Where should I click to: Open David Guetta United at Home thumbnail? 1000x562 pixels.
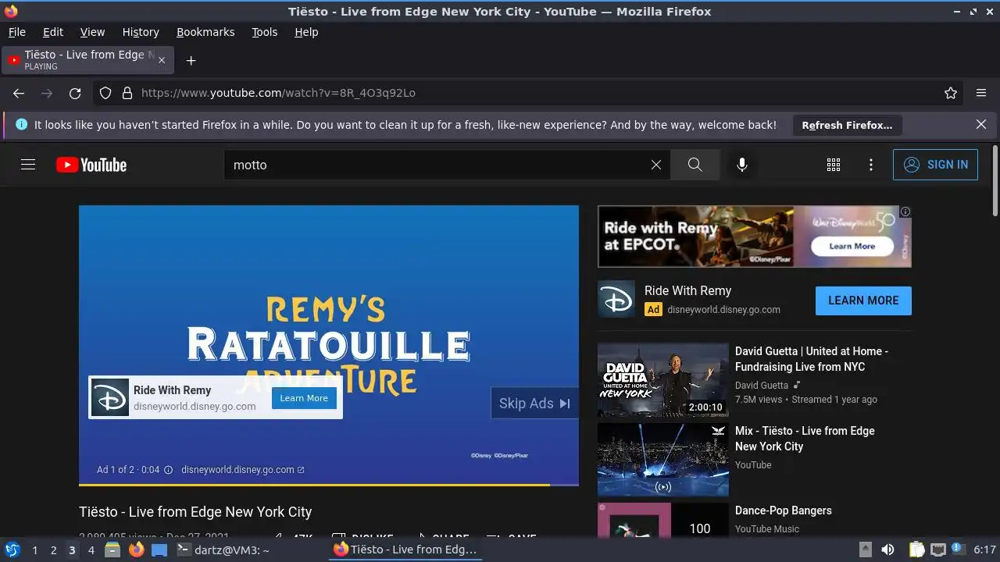click(x=663, y=380)
